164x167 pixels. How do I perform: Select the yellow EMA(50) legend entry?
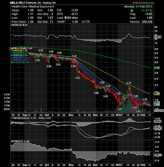coord(19,51)
